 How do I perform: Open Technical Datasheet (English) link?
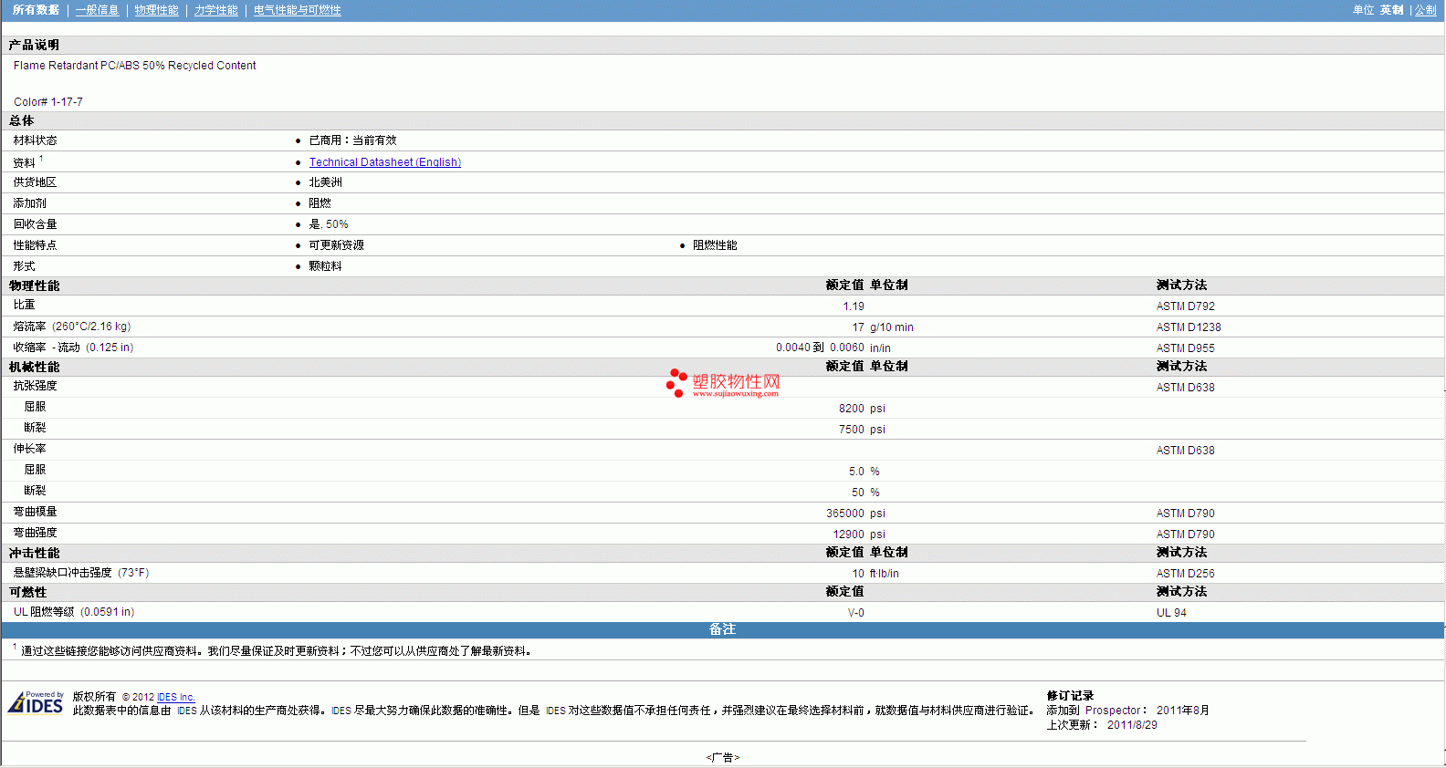[x=384, y=162]
